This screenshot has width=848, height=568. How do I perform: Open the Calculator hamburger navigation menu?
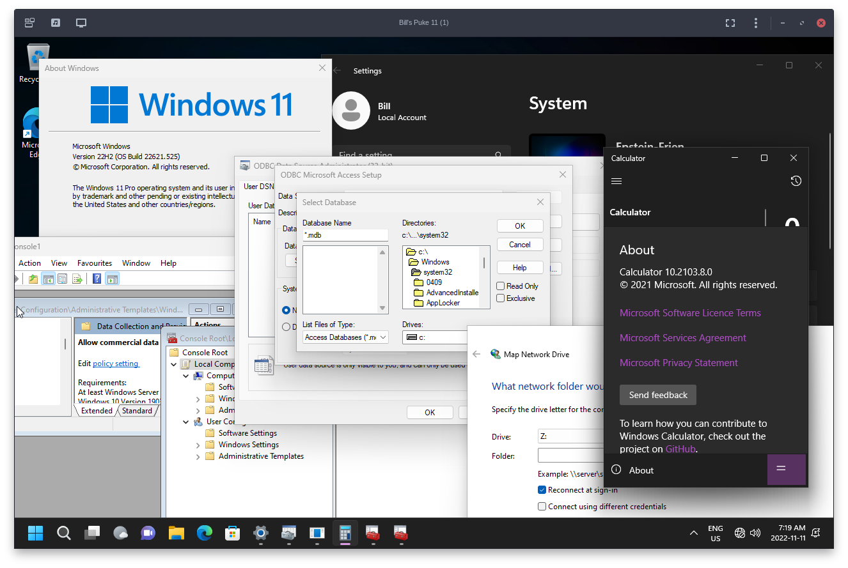click(616, 181)
